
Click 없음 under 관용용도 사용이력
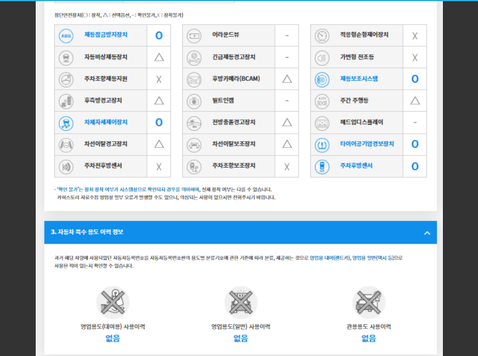click(369, 338)
